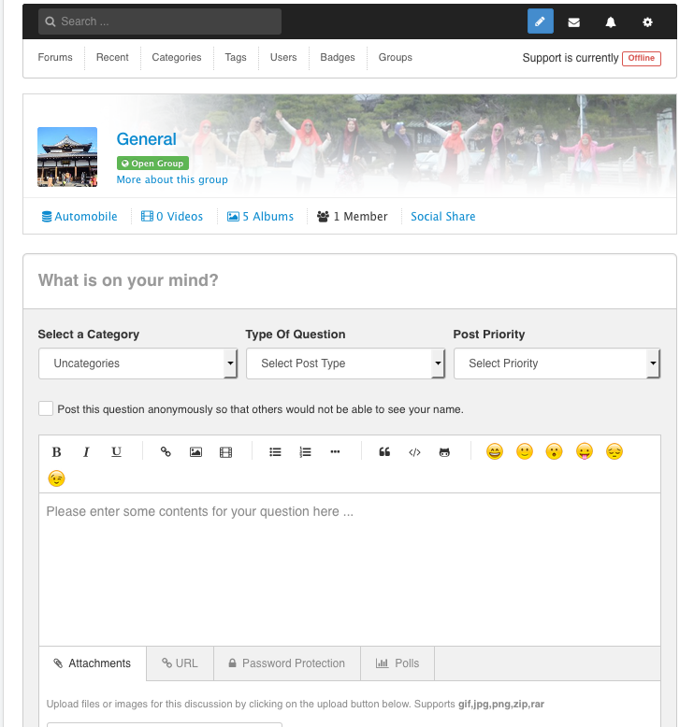Open the Password Protection tab
Screen dimensions: 694x727
285,663
